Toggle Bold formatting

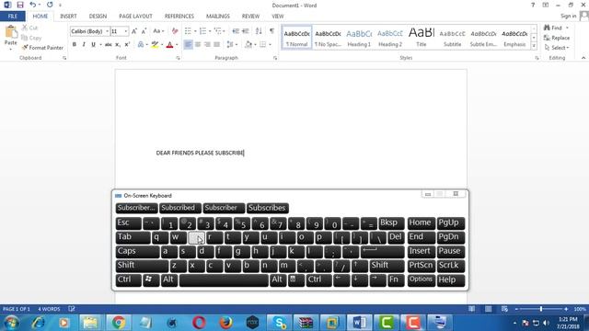[x=75, y=45]
